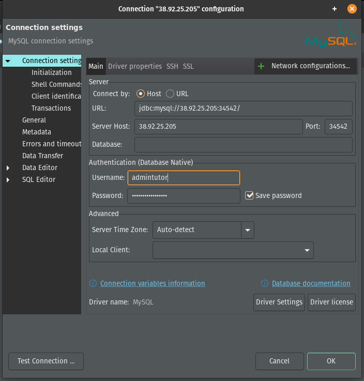Screen dimensions: 364x381
Task: Select Client identification in the sidebar tree
Action: click(x=56, y=96)
